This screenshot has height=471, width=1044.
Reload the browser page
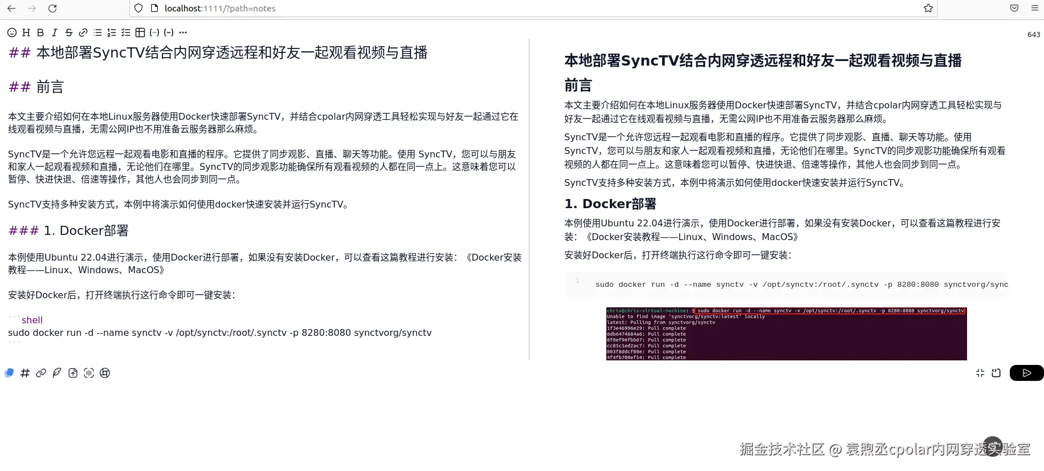(52, 9)
